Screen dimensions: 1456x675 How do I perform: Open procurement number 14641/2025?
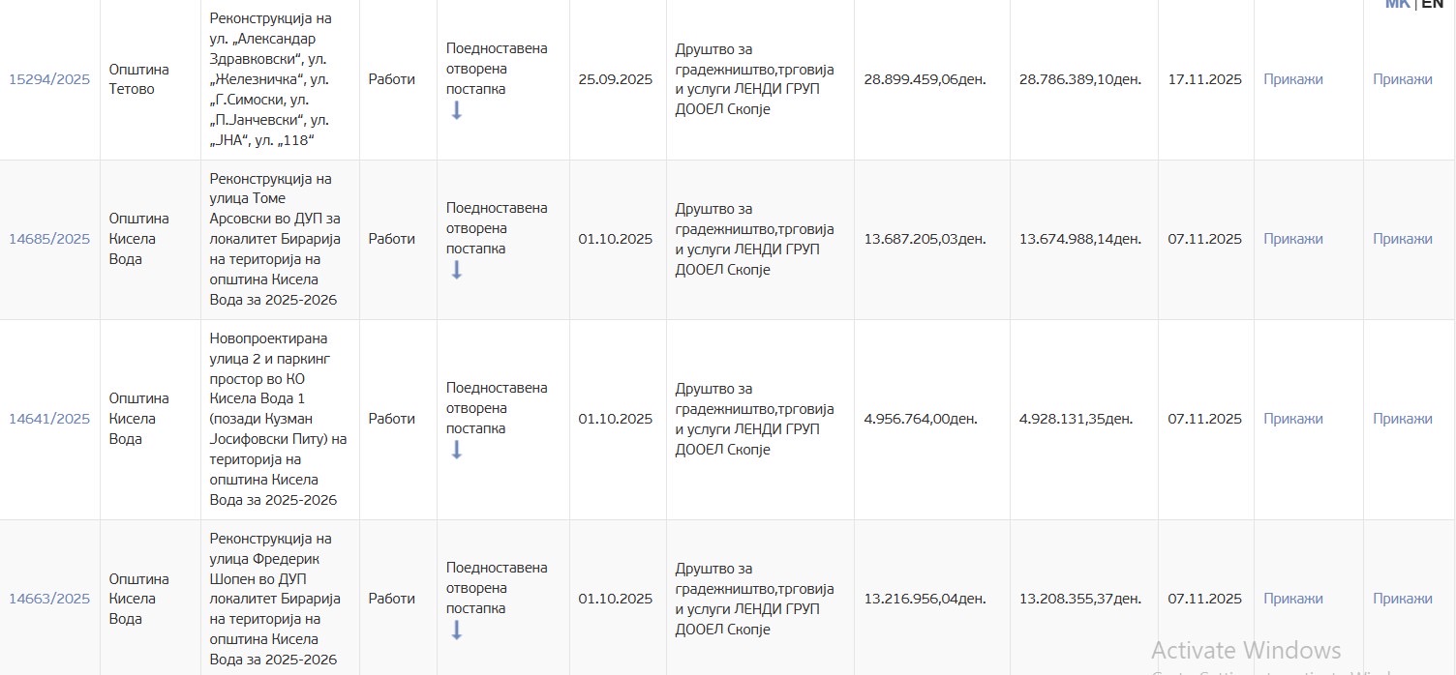pos(49,419)
